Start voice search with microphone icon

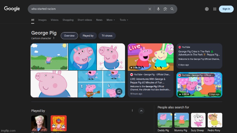pyautogui.click(x=158, y=9)
